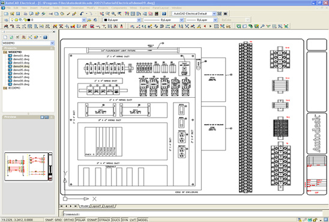Switch to the Layout1 tab
Image resolution: width=329 pixels, height=222 pixels.
[x=96, y=206]
